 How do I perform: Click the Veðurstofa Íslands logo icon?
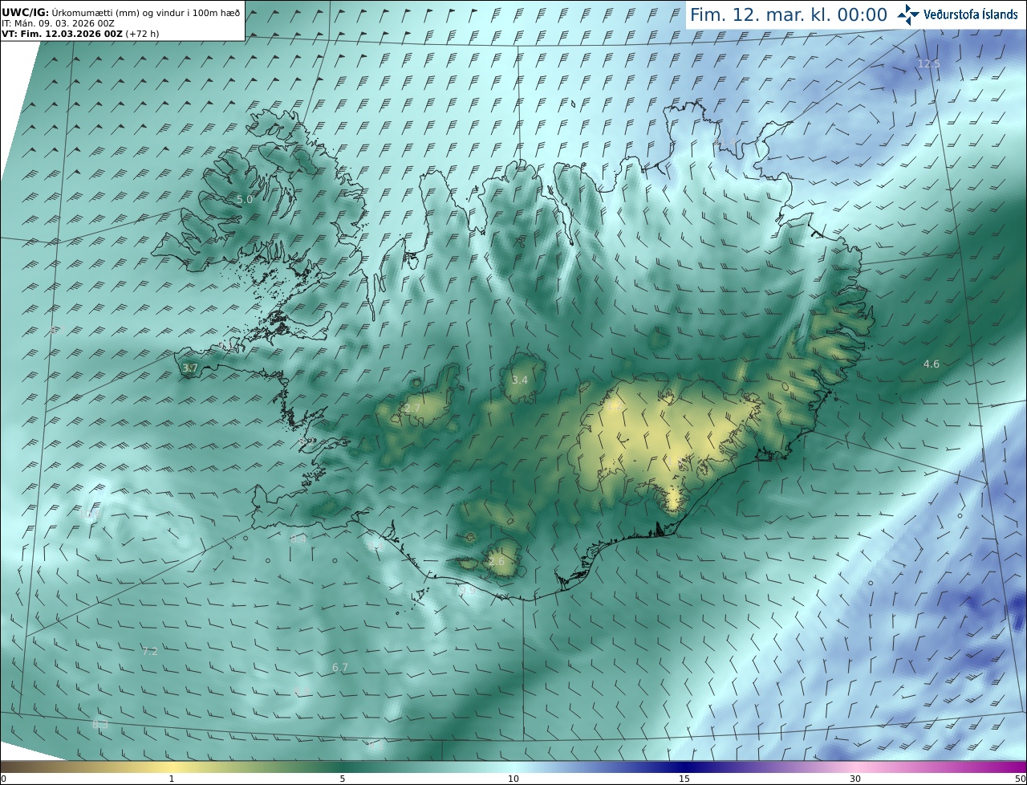(908, 14)
